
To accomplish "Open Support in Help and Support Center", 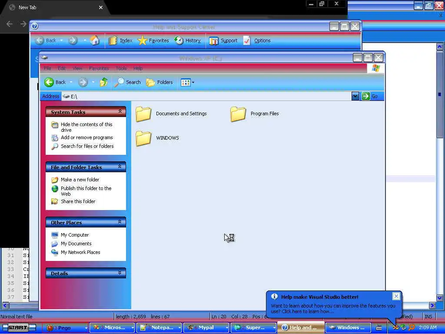I will (x=223, y=40).
